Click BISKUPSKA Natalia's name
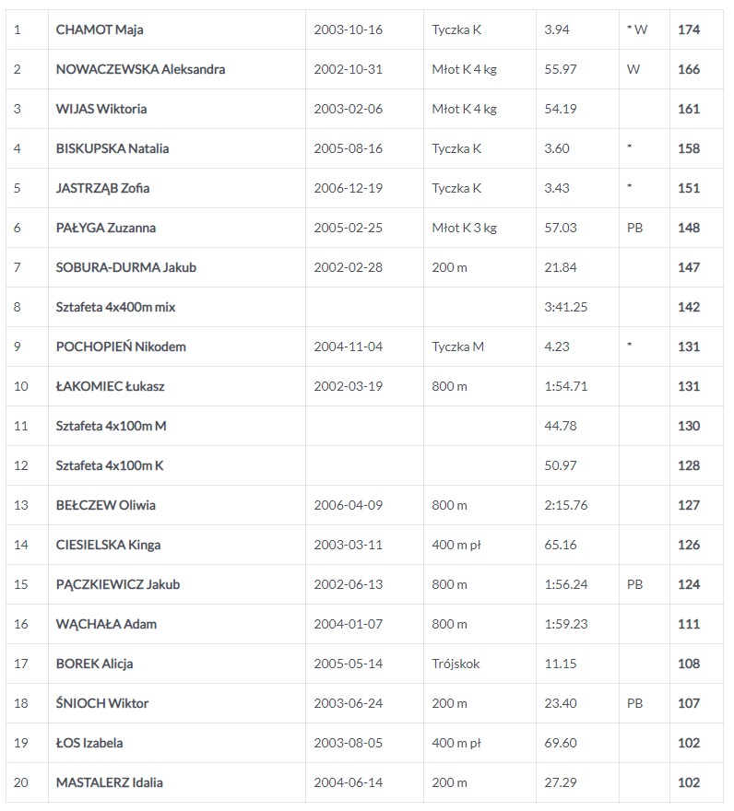 112,148
